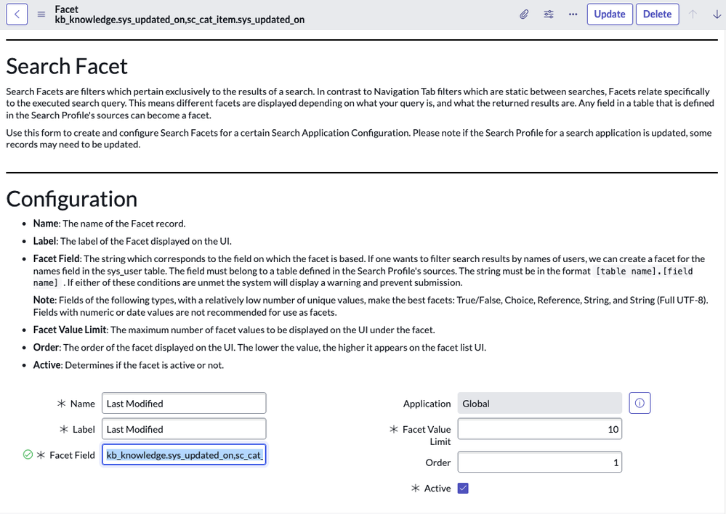The image size is (726, 514).
Task: Click the Search Facet heading
Action: click(x=67, y=66)
